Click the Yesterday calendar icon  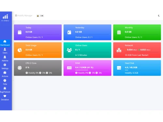(x=69, y=32)
